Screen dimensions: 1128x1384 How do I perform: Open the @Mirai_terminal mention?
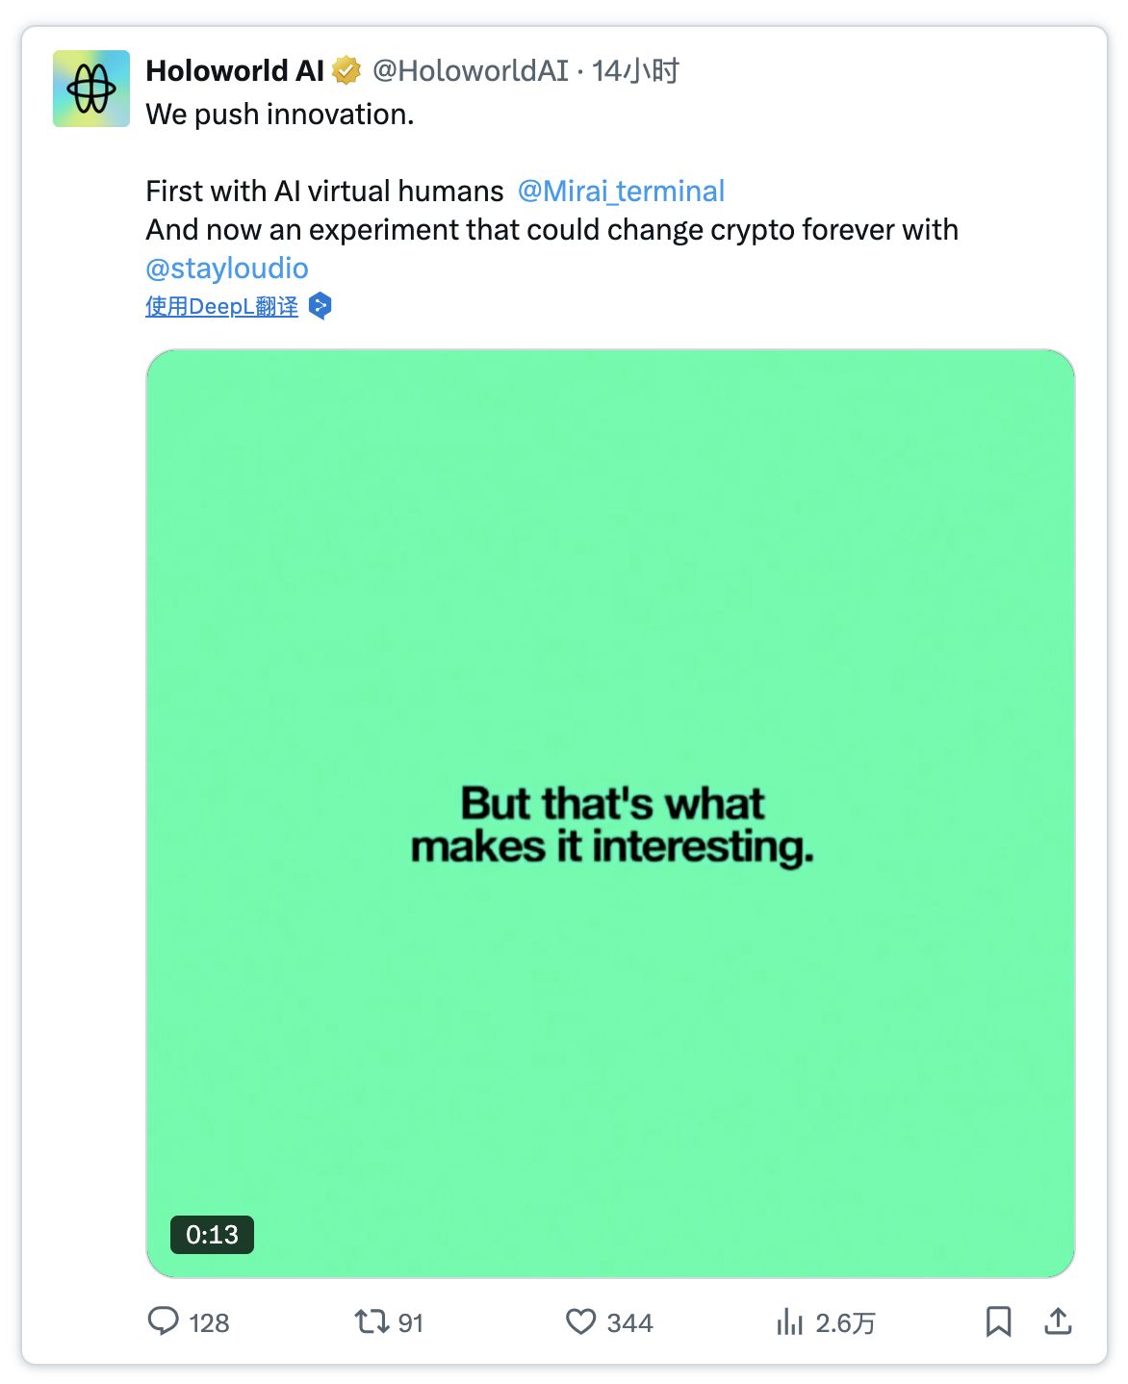(621, 191)
